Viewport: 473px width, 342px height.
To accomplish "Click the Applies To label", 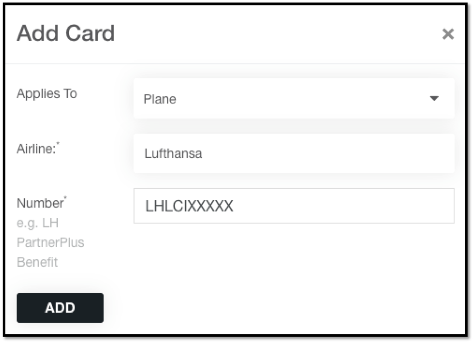I will click(x=47, y=94).
